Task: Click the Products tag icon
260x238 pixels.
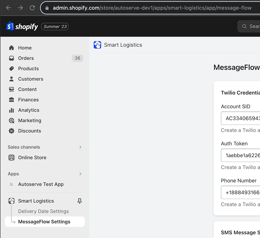Action: coord(11,69)
